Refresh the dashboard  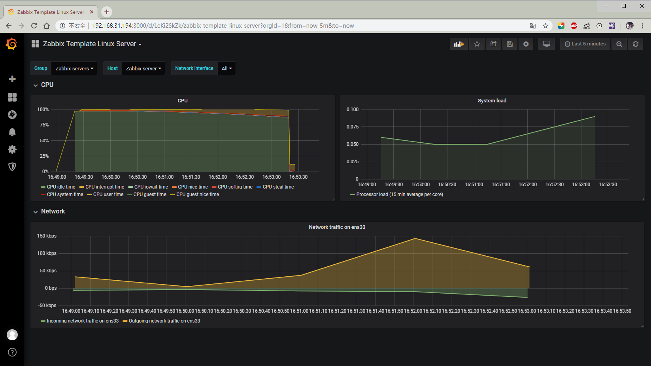point(636,44)
